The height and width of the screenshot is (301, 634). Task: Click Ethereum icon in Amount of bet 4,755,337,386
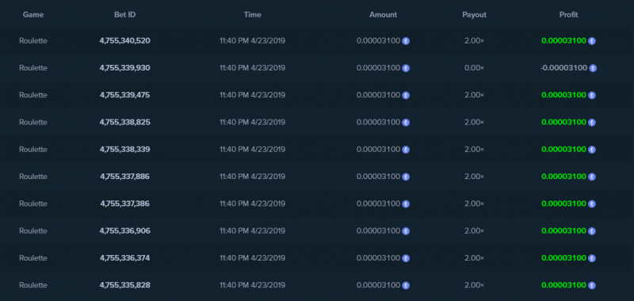406,204
